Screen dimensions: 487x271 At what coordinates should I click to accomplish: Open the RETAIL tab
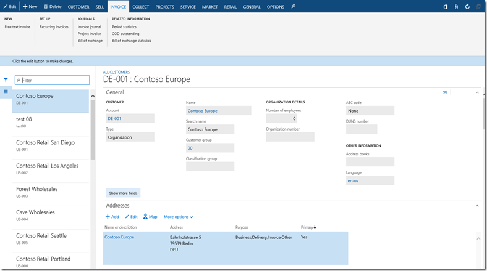230,7
